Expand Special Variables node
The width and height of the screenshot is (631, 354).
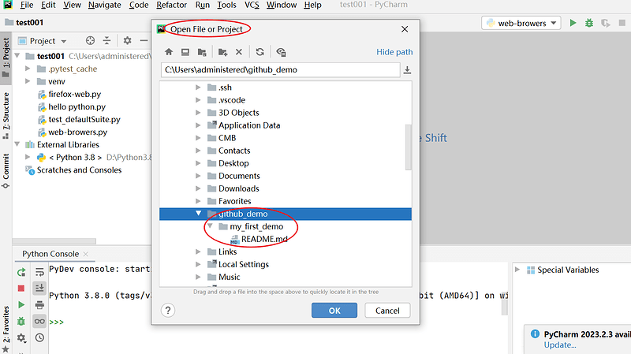click(x=517, y=270)
